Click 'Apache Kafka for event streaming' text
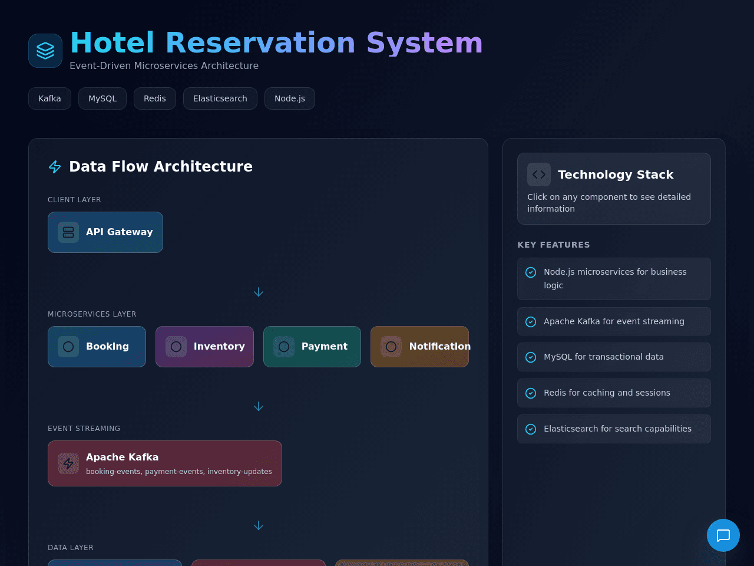Screen dimensions: 754x566 coord(614,321)
